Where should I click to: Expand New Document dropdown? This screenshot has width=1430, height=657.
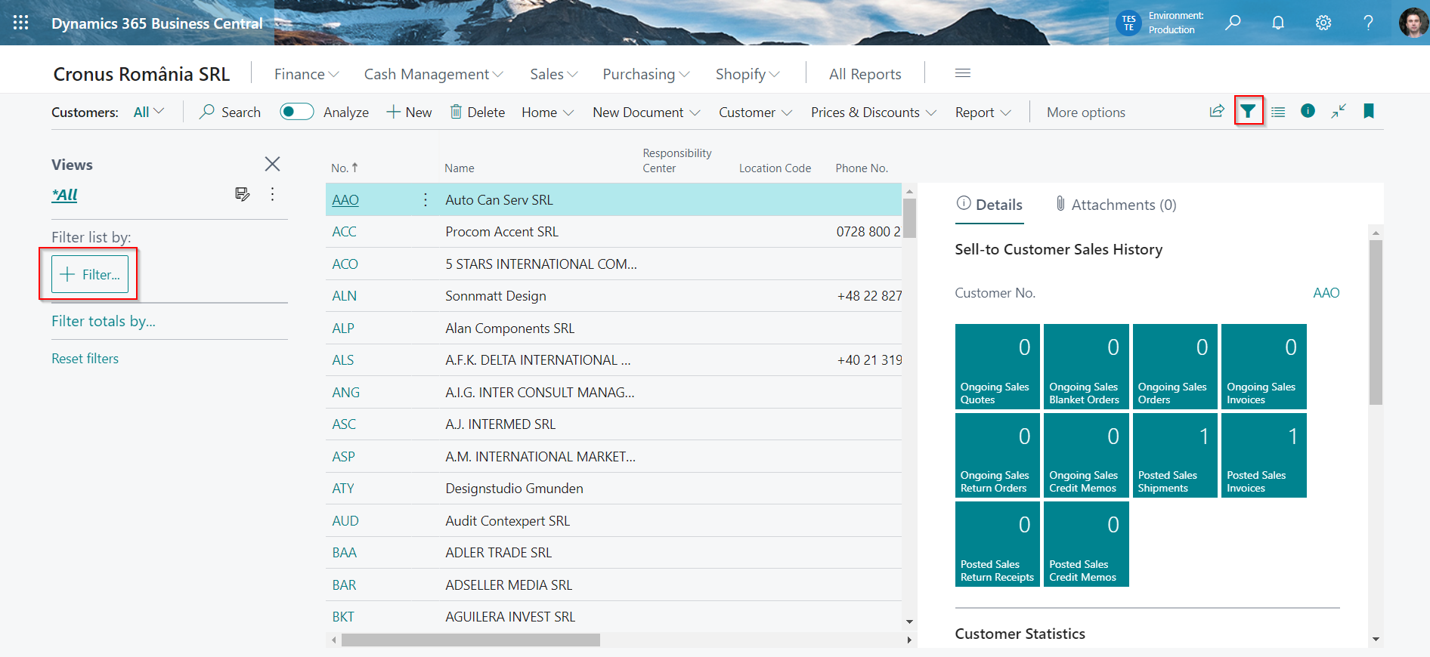[646, 112]
